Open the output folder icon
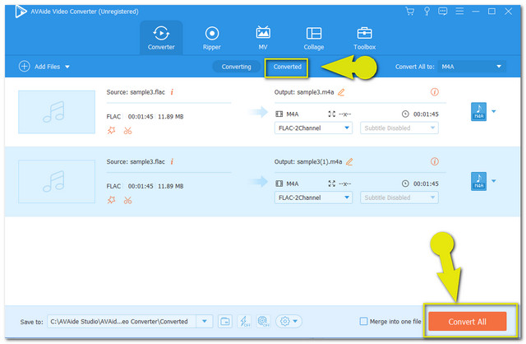This screenshot has height=344, width=526. [225, 322]
